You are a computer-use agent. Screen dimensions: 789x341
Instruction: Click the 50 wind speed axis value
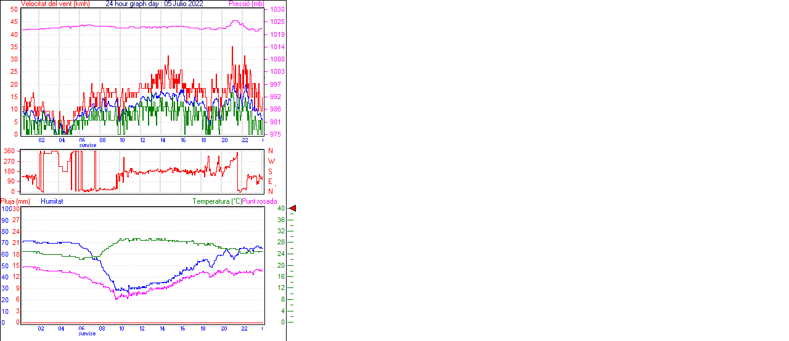14,10
